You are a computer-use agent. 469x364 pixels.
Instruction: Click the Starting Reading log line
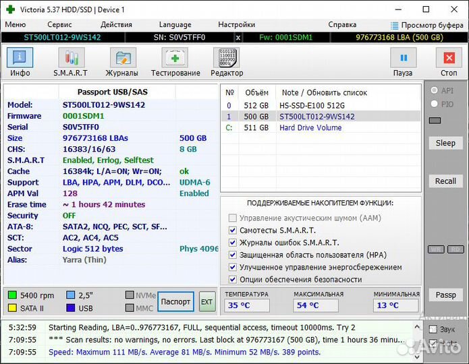point(202,328)
